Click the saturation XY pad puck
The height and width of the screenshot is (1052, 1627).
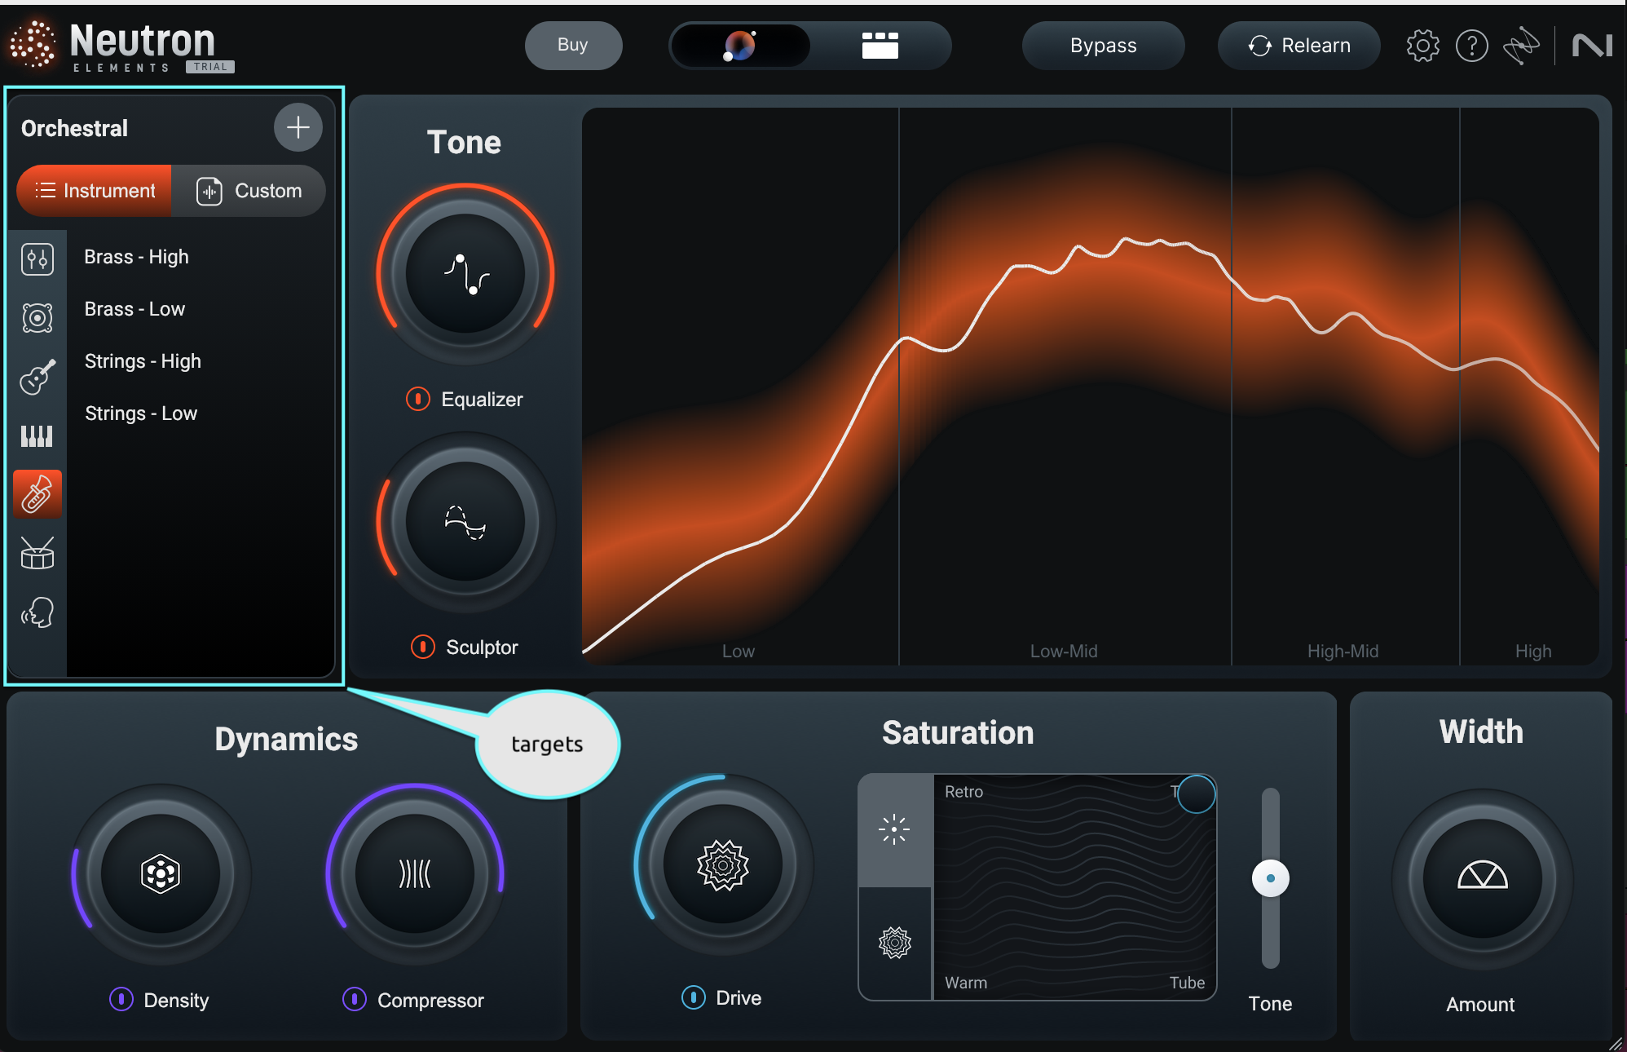click(1197, 794)
